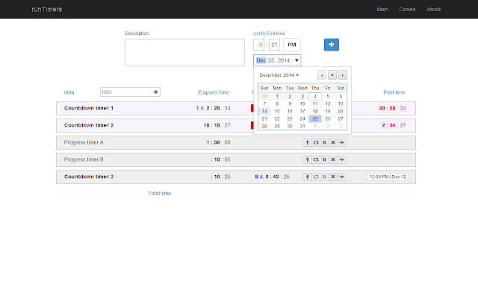Click up arrow on Countdown timer 3
Image resolution: width=478 pixels, height=298 pixels.
pyautogui.click(x=307, y=177)
